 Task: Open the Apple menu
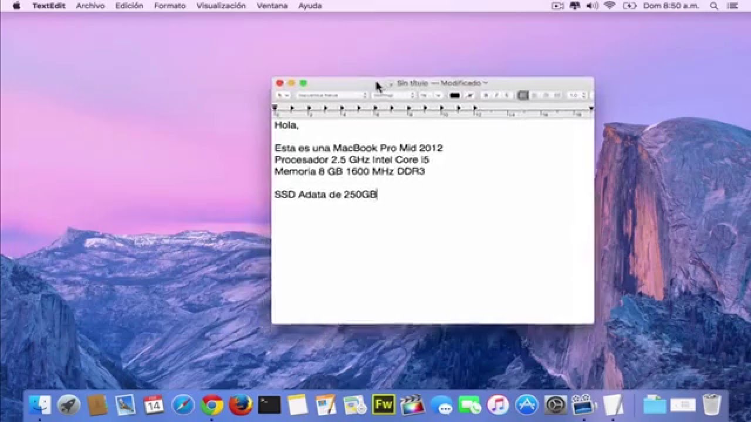pyautogui.click(x=16, y=6)
